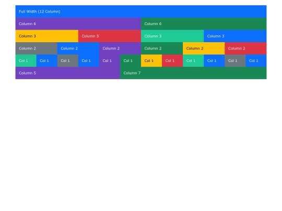Screen dimensions: 282x211
Task: Pick the red Column 2 block
Action: [x=245, y=48]
